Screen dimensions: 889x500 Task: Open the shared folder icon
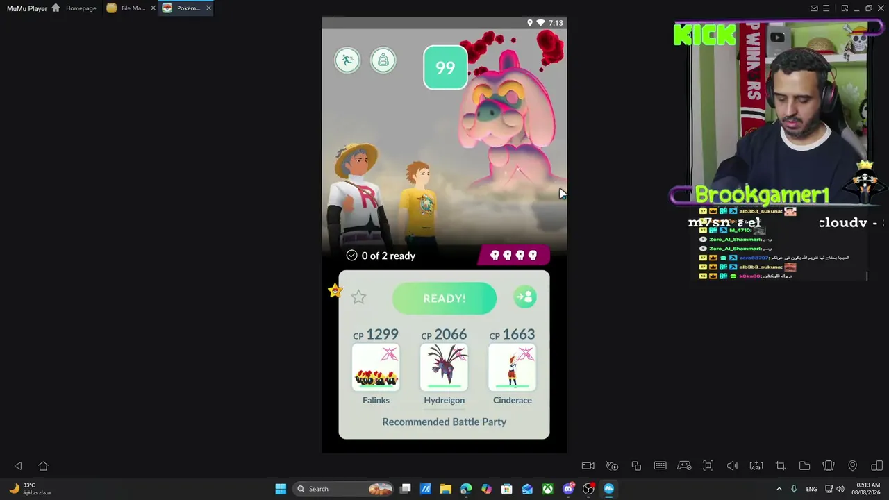tap(804, 466)
